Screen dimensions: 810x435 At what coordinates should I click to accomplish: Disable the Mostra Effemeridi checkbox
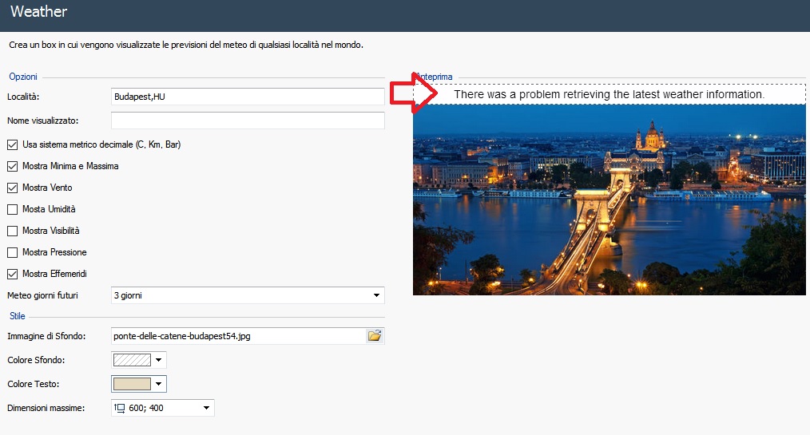pos(13,274)
